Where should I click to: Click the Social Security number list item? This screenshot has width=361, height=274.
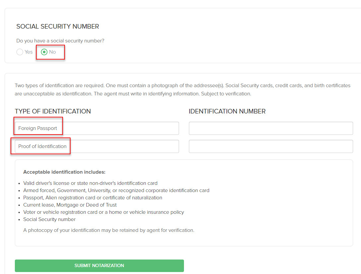(49, 219)
